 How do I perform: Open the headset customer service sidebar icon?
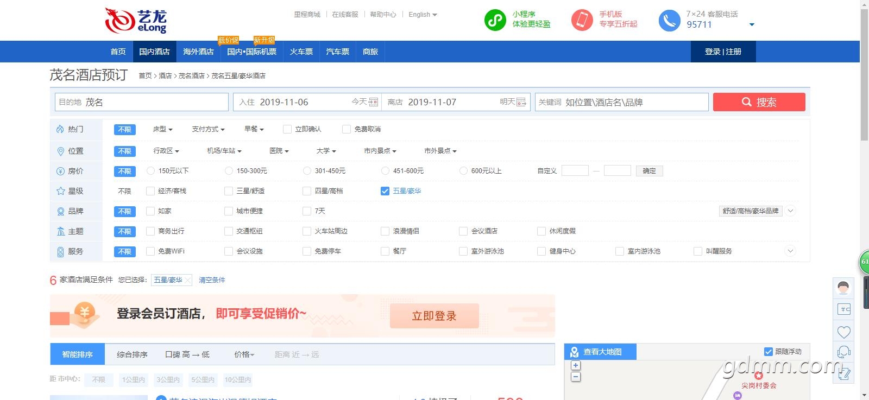(x=844, y=352)
